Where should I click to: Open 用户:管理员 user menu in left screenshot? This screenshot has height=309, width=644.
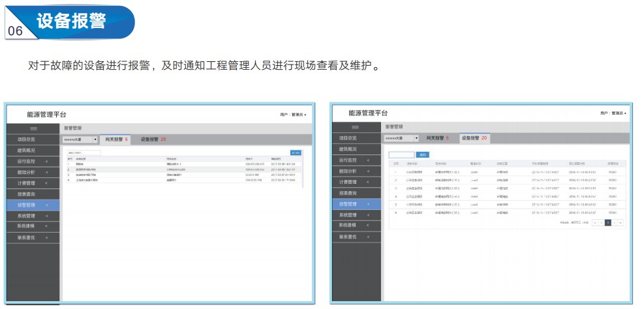[x=293, y=115]
